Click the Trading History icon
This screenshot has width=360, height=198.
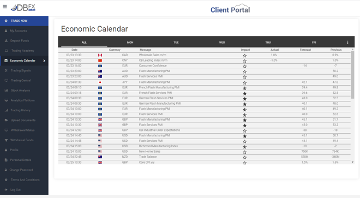[6, 110]
